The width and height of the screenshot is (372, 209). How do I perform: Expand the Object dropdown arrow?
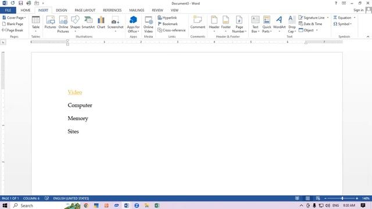tap(317, 30)
